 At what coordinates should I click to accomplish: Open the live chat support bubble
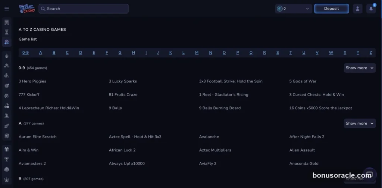point(370,174)
